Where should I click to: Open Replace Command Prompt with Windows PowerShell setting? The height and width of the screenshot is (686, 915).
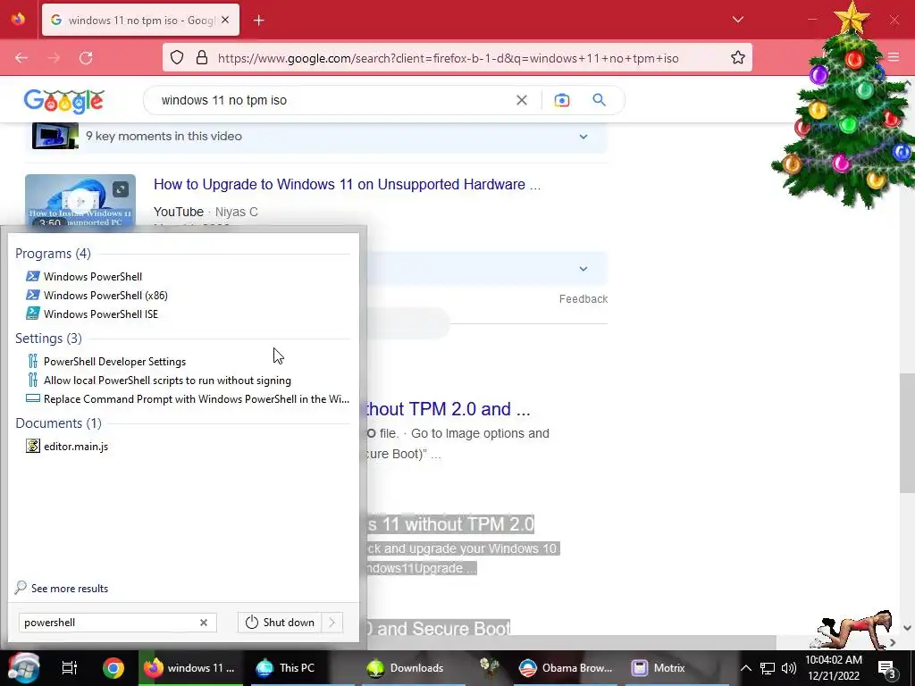pos(188,399)
